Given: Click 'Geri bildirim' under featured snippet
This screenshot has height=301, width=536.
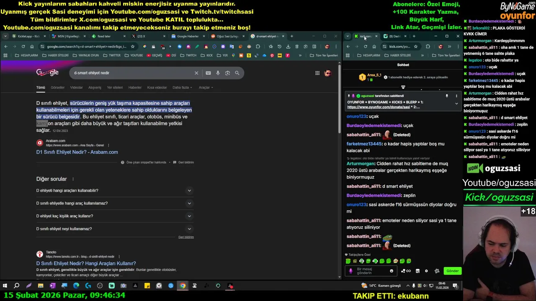Looking at the screenshot, I should coord(184,162).
